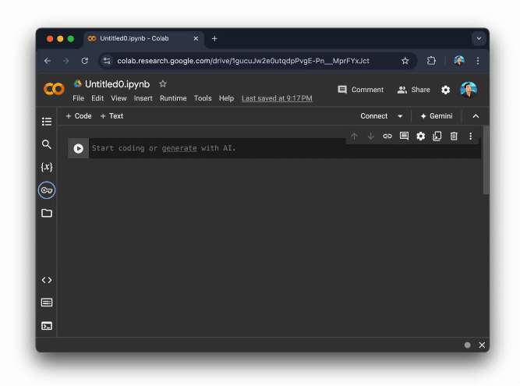Viewport: 520px width, 386px height.
Task: Click the address bar URL
Action: tap(243, 61)
